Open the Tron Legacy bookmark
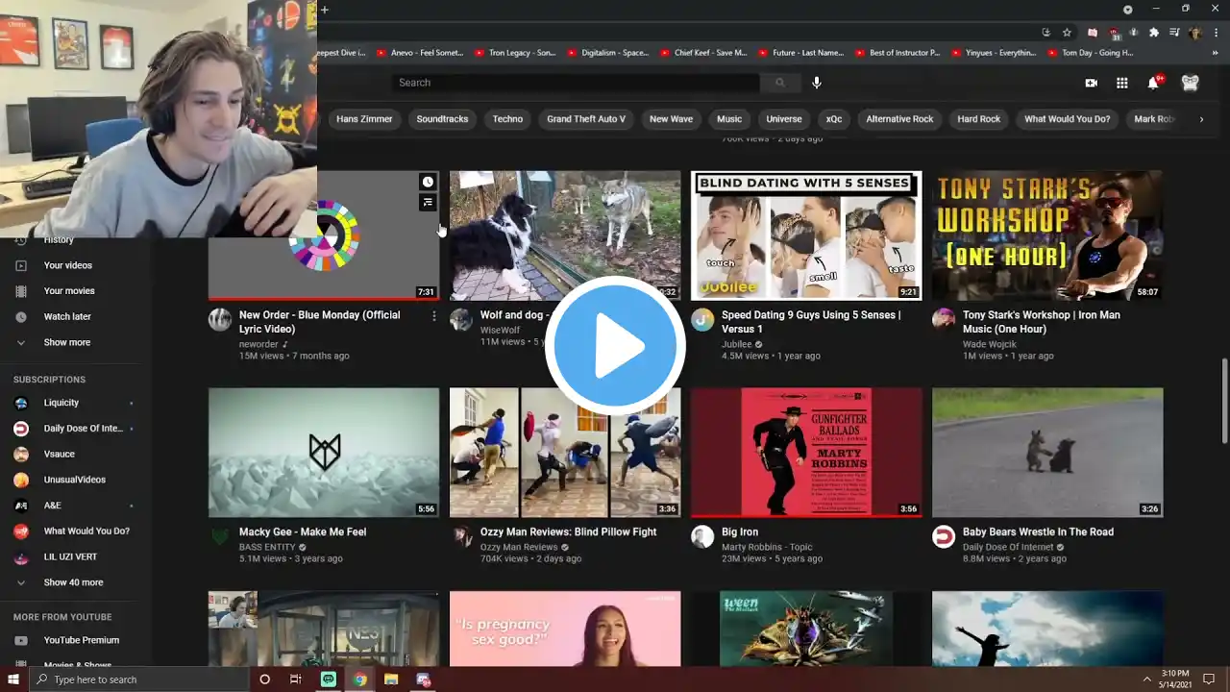This screenshot has width=1230, height=692. [514, 53]
